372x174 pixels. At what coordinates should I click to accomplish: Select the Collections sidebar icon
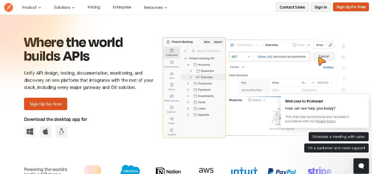pyautogui.click(x=172, y=52)
